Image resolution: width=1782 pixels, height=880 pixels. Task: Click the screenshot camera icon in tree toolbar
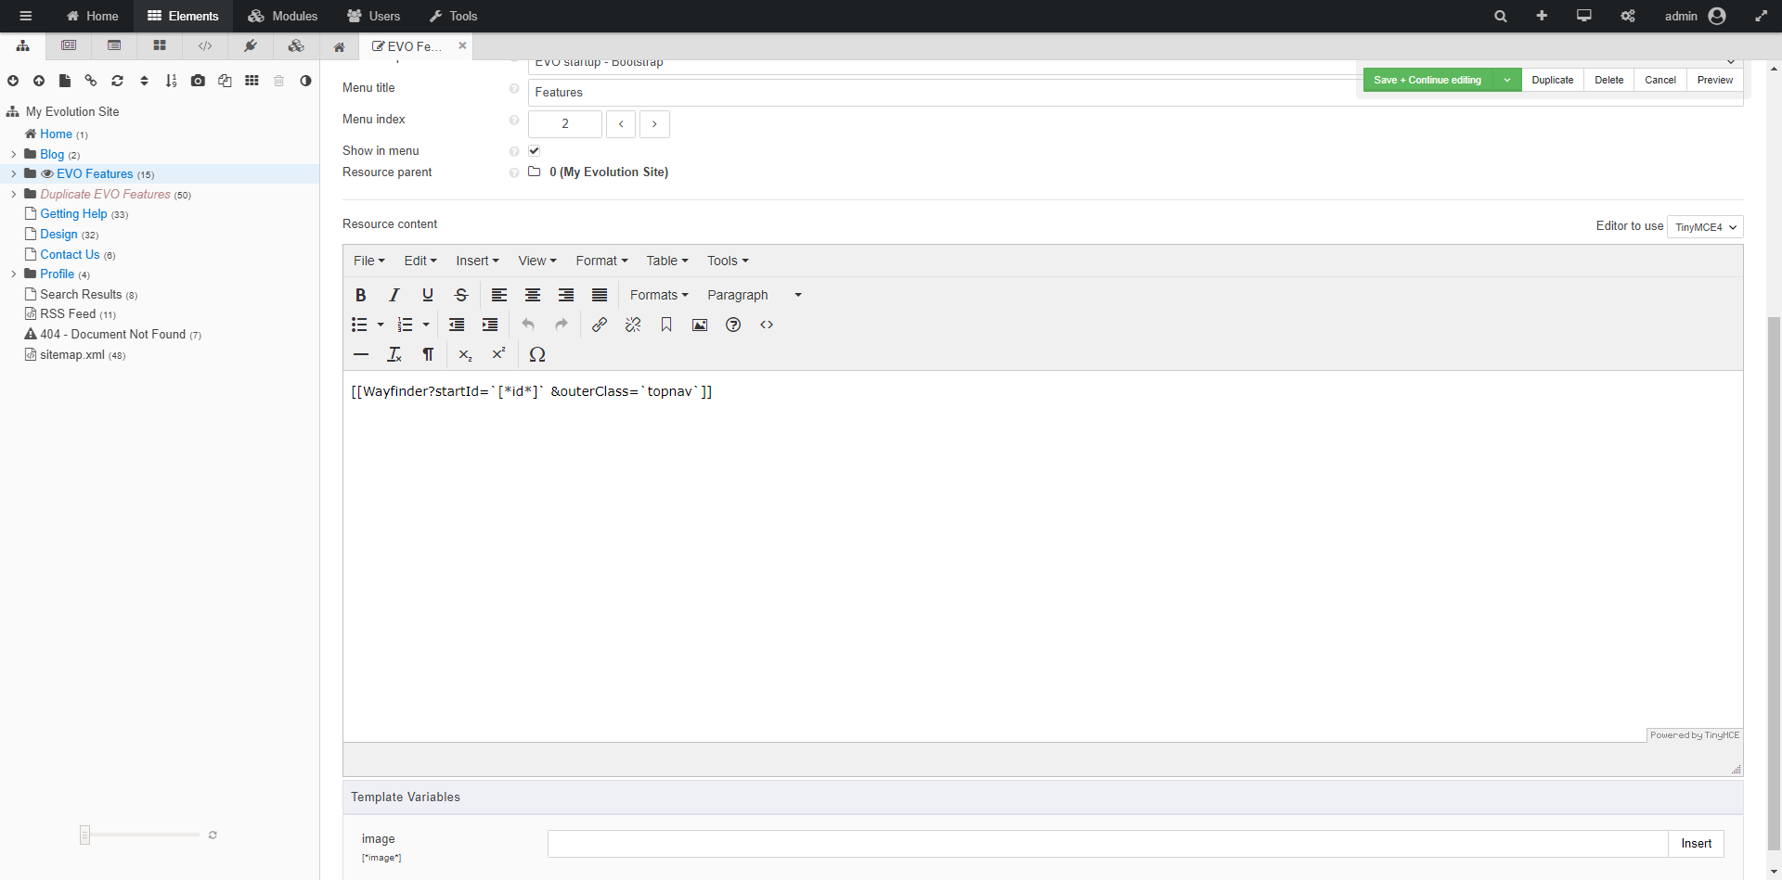(x=198, y=81)
